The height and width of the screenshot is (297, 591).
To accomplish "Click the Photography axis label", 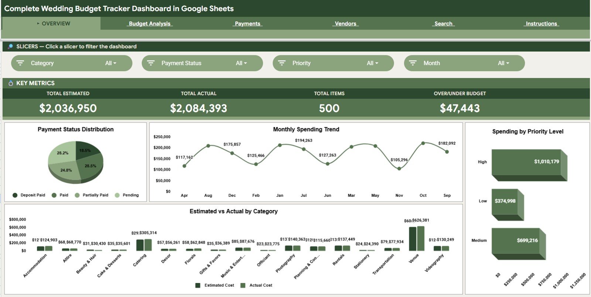I will click(286, 263).
